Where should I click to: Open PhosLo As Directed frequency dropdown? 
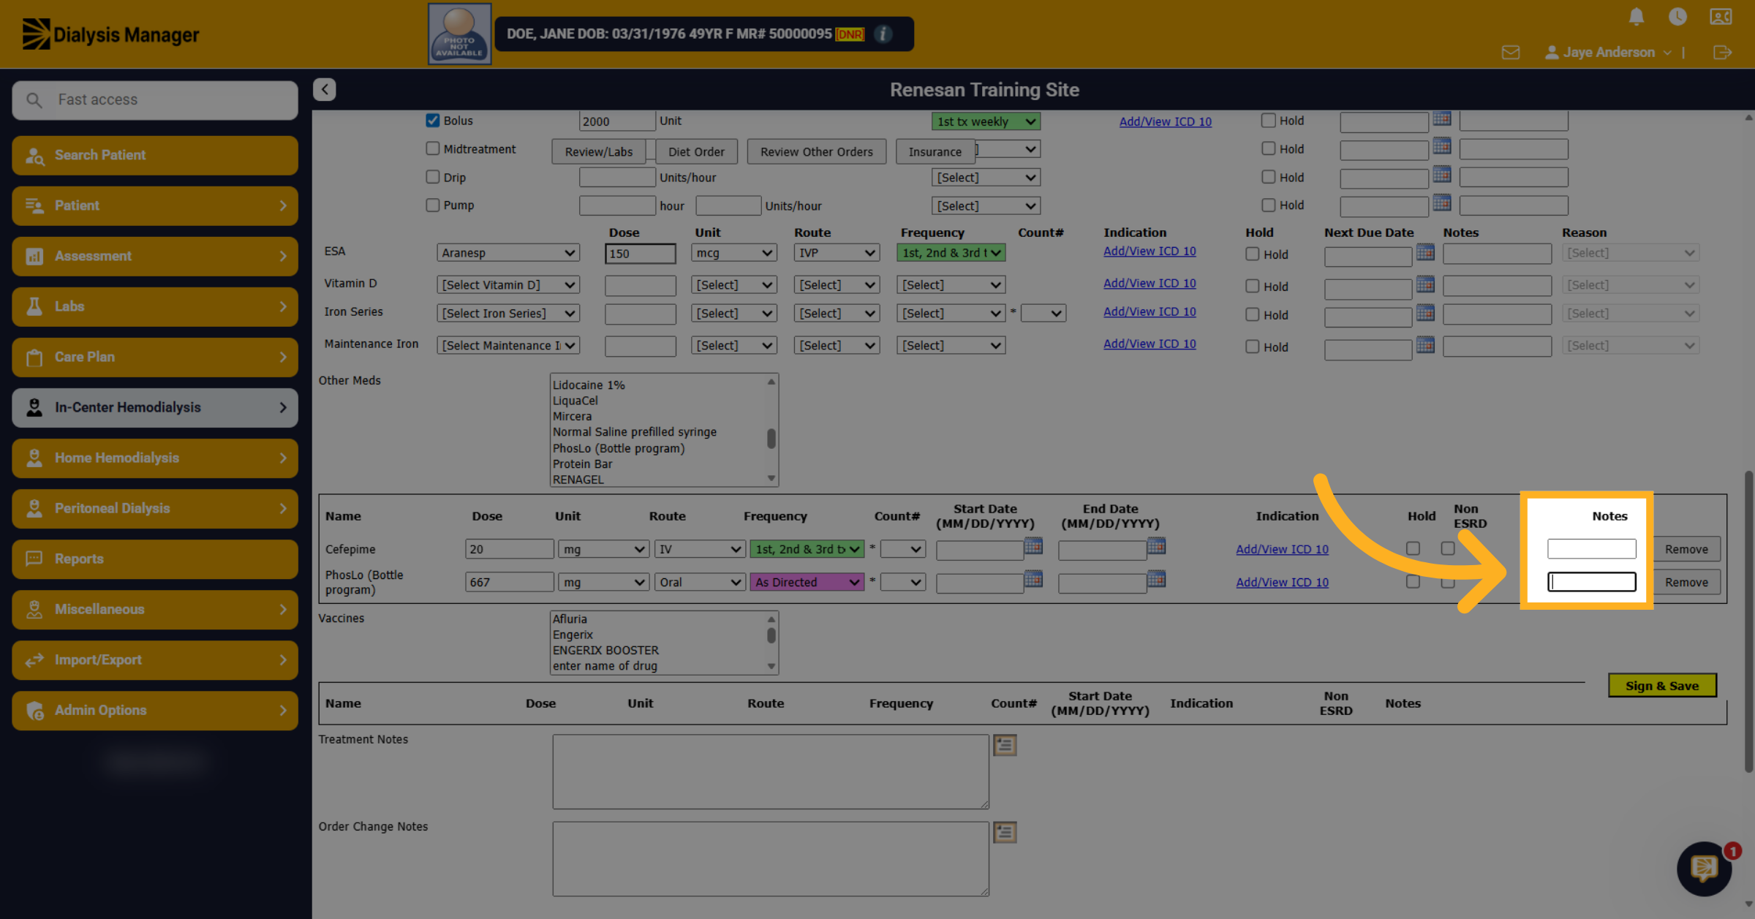pos(807,582)
